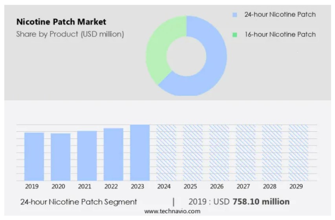The height and width of the screenshot is (220, 335).
Task: Click the tallest solid bar for 2023
Action: pos(140,153)
